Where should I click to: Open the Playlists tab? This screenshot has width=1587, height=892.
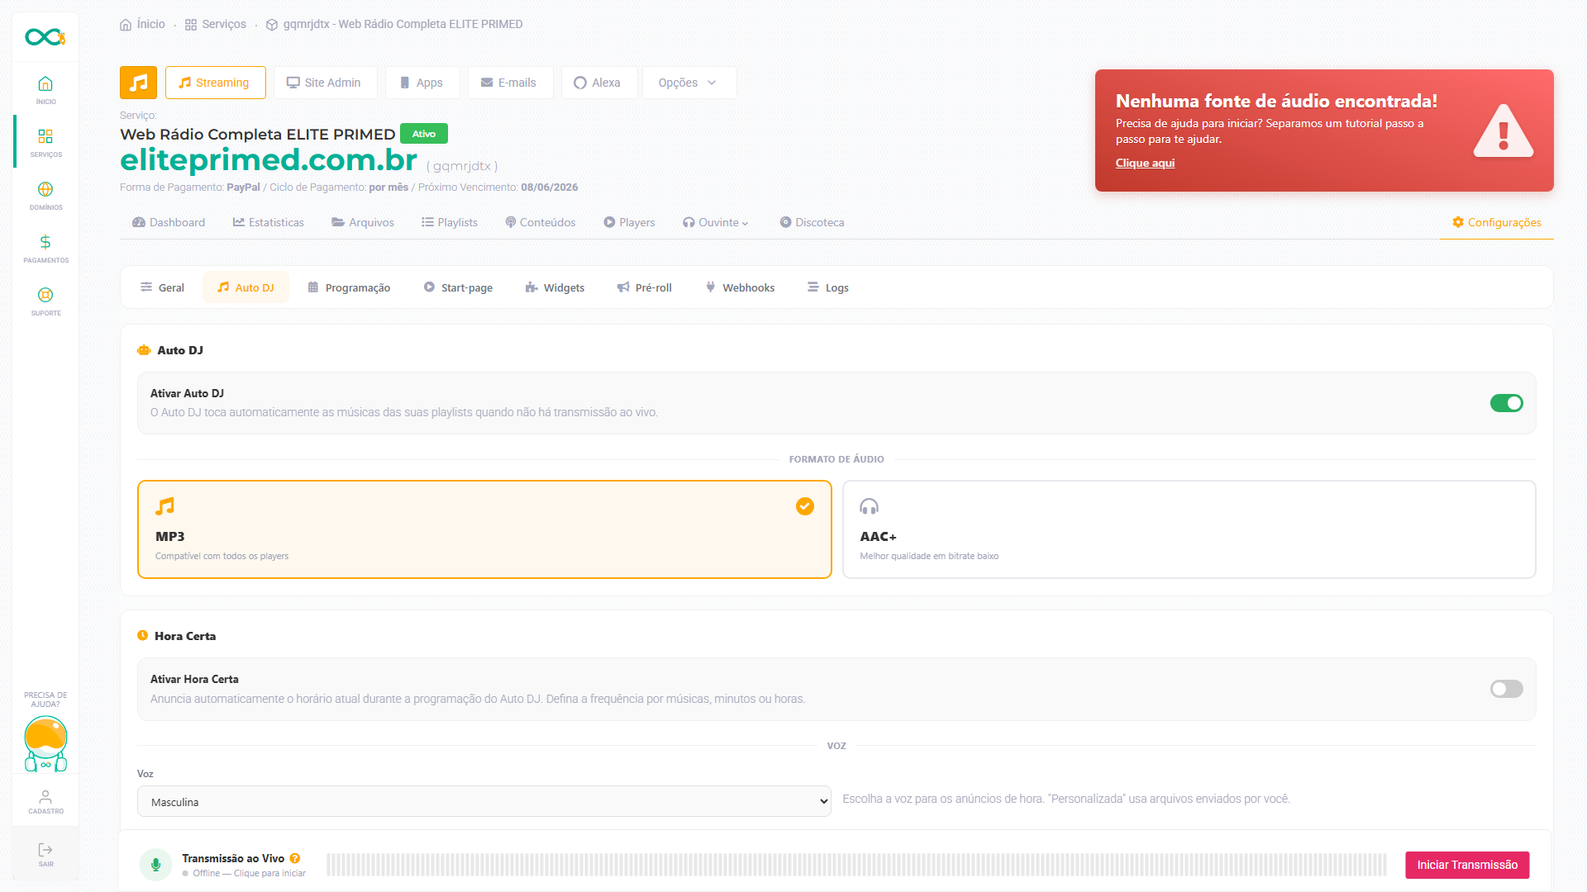450,222
